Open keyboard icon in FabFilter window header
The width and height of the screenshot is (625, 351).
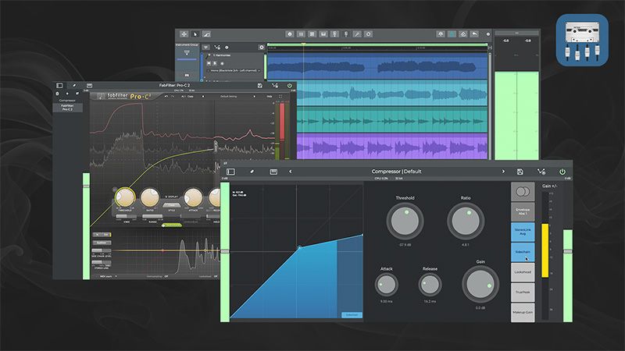tap(89, 85)
